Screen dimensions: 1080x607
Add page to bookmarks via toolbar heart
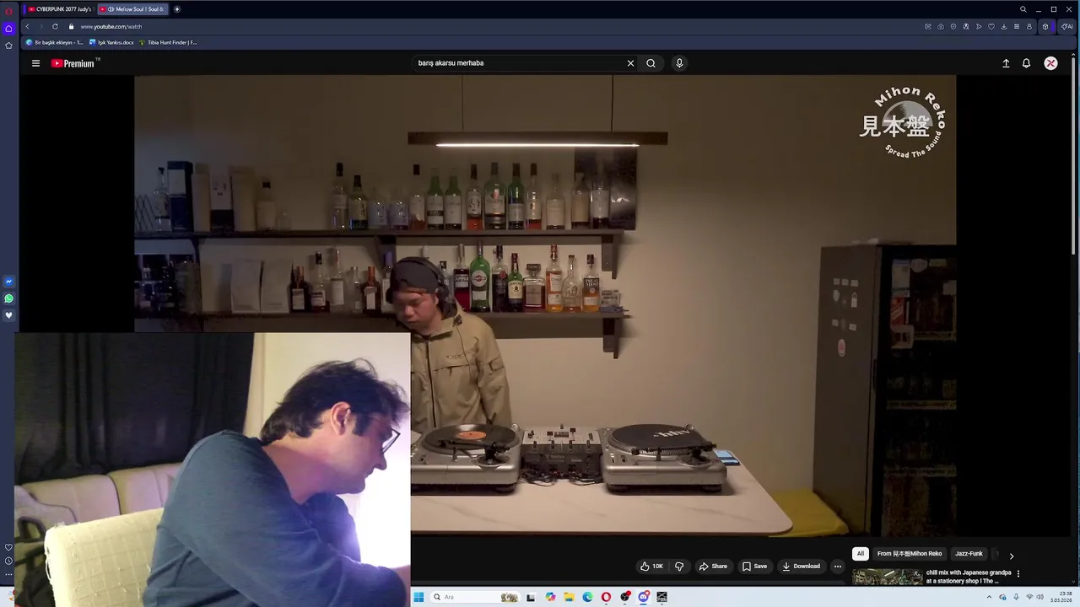pyautogui.click(x=991, y=27)
